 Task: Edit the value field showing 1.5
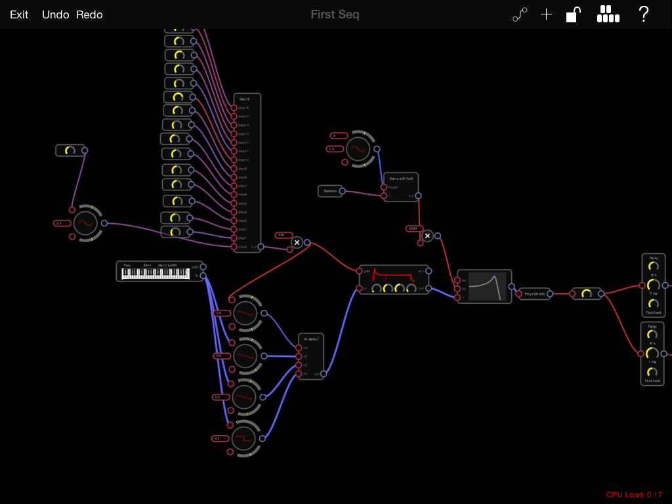pyautogui.click(x=335, y=149)
